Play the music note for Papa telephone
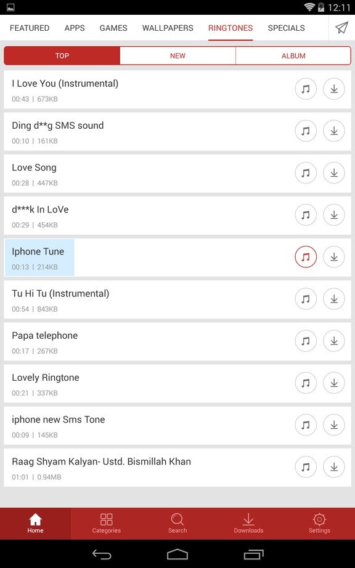The image size is (355, 568). pos(305,341)
